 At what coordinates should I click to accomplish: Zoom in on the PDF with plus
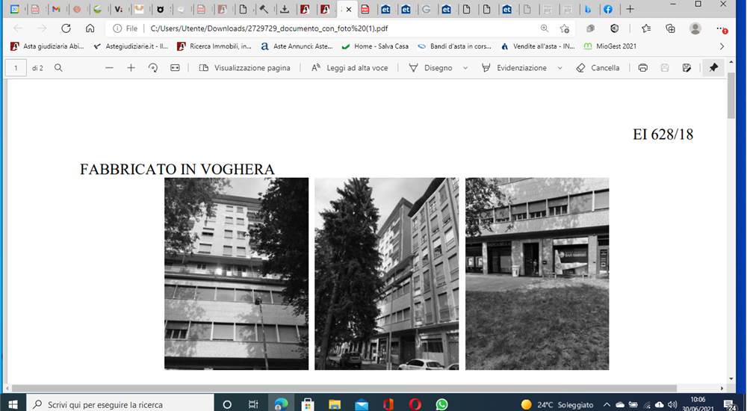tap(131, 68)
